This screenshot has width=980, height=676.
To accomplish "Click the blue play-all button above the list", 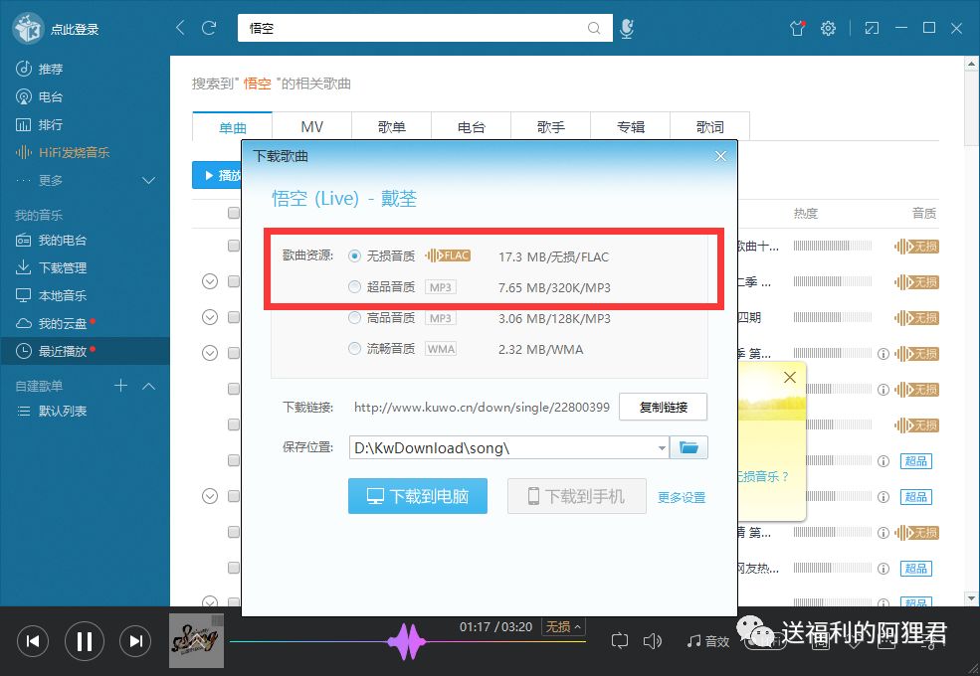I will pos(217,176).
